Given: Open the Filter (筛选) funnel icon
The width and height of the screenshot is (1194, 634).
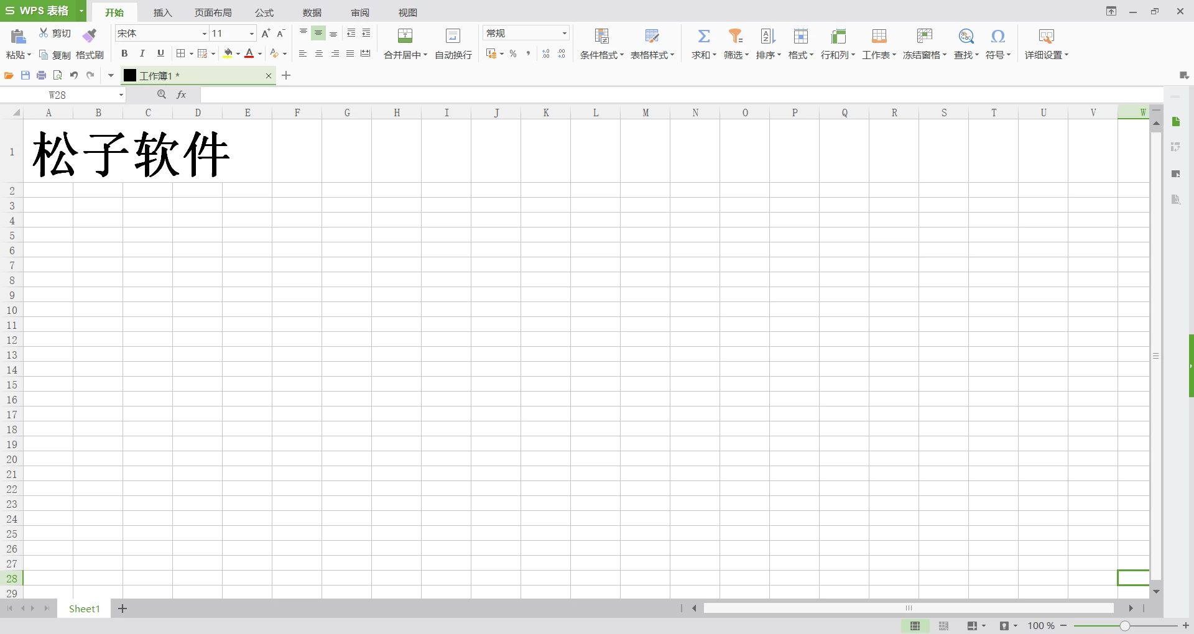Looking at the screenshot, I should [x=736, y=36].
